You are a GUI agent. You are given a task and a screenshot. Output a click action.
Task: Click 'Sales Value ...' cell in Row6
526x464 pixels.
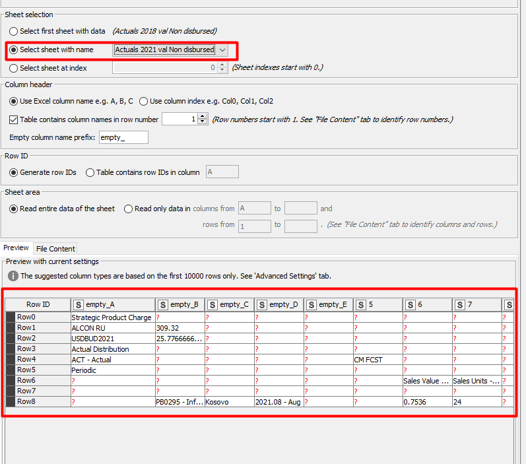click(428, 381)
